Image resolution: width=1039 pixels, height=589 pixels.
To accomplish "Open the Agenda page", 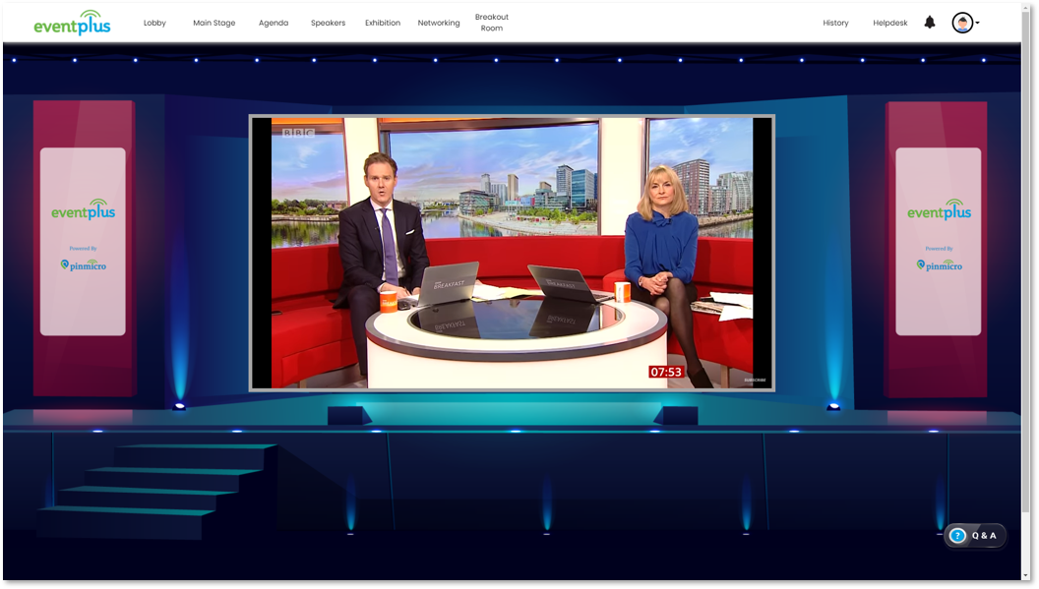I will point(274,23).
